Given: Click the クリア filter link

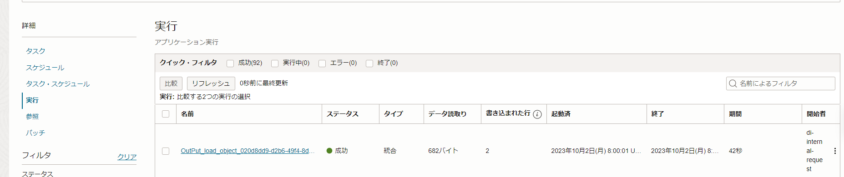Looking at the screenshot, I should [127, 157].
